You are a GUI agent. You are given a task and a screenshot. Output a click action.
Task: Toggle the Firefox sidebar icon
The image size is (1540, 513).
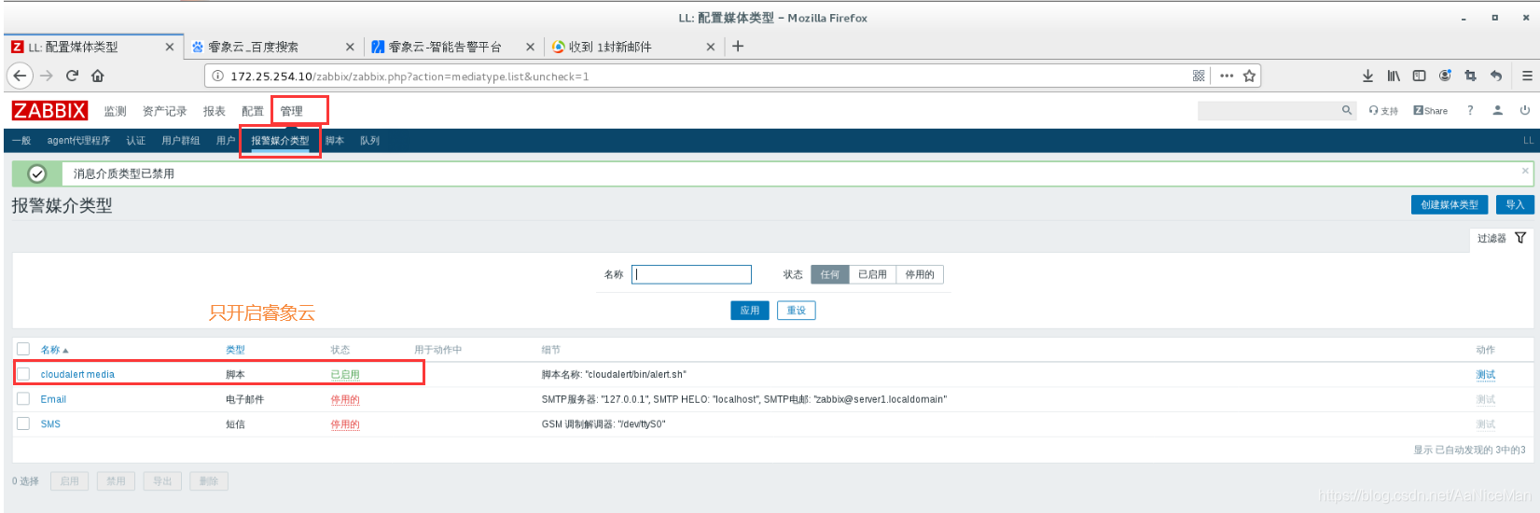coord(1419,76)
